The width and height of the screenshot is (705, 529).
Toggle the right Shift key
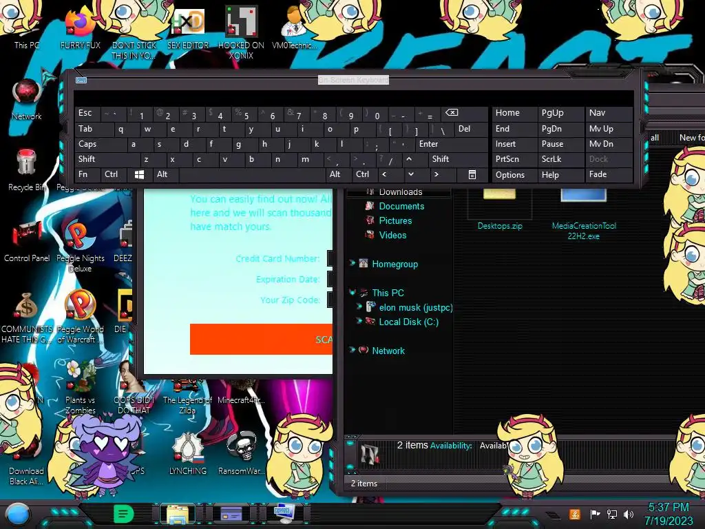[458, 159]
